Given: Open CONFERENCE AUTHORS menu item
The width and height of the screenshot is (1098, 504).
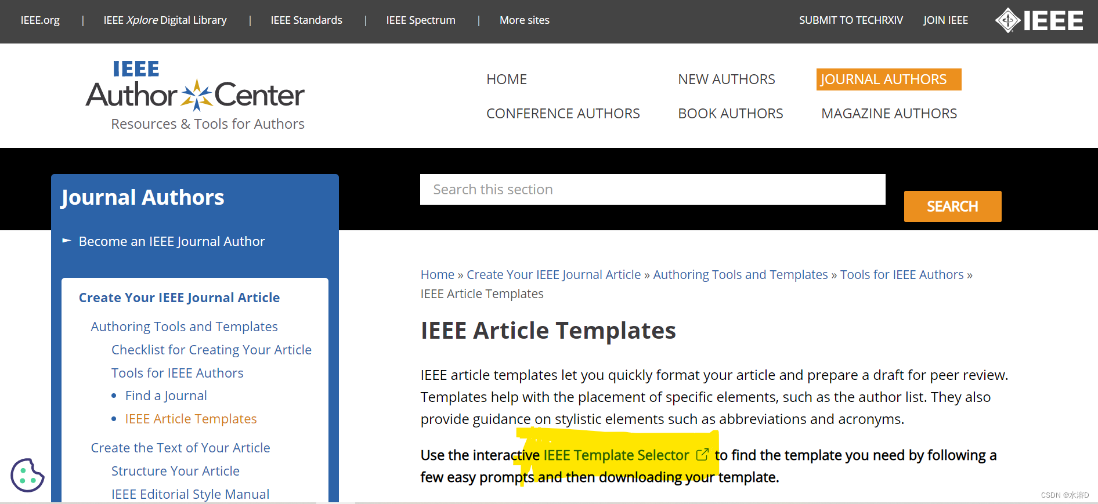Looking at the screenshot, I should [563, 114].
